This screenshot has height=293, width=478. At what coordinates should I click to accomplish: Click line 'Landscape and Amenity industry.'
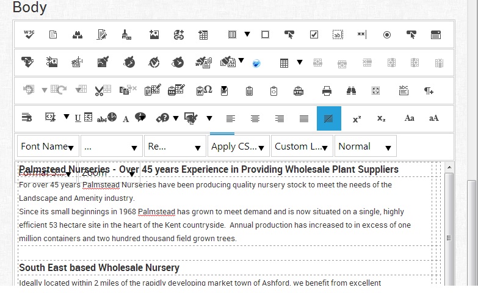tap(76, 198)
